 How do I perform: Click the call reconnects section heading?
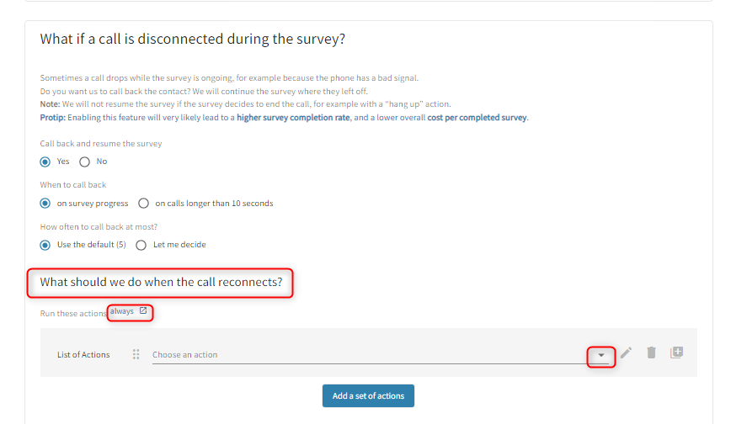tap(161, 283)
